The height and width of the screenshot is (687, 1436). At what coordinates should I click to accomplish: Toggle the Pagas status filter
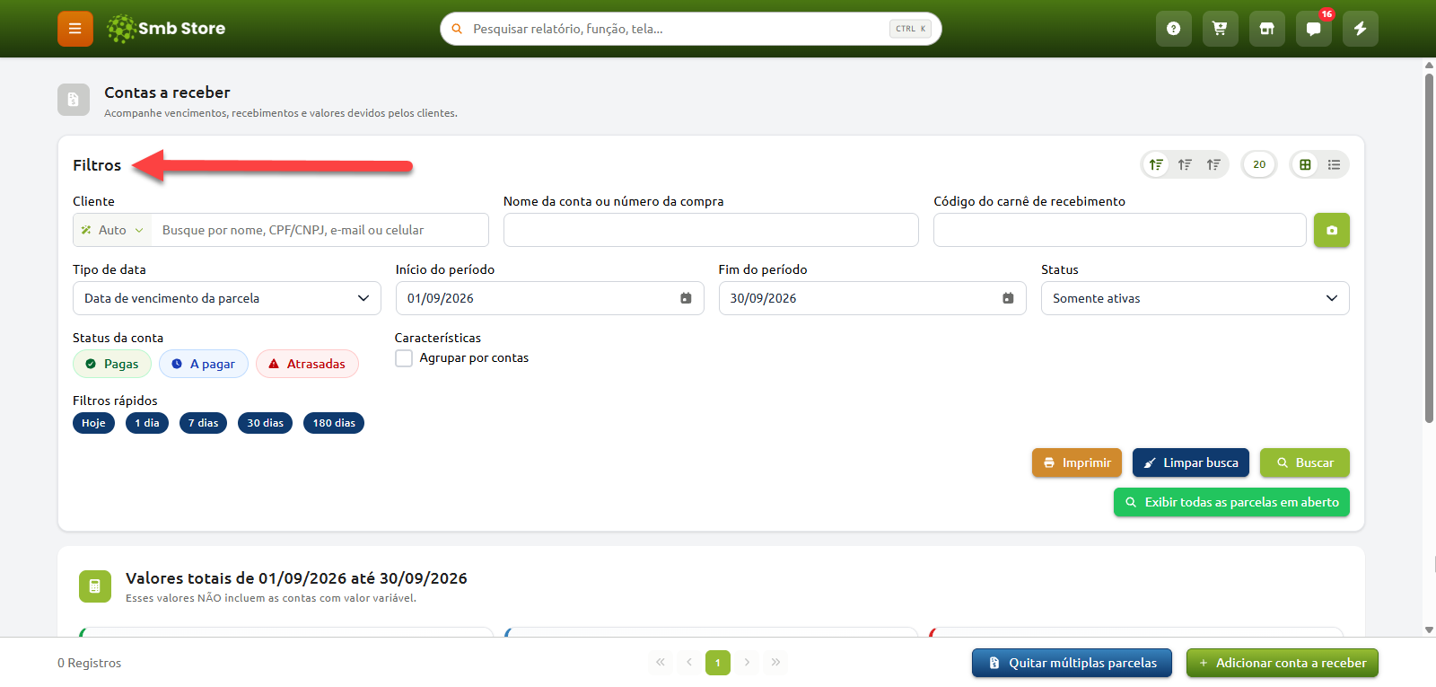point(112,364)
